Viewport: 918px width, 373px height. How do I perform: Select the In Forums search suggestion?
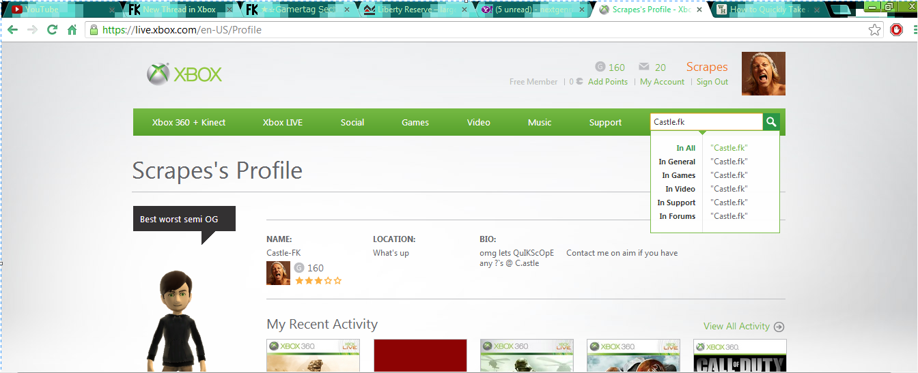[x=715, y=216]
